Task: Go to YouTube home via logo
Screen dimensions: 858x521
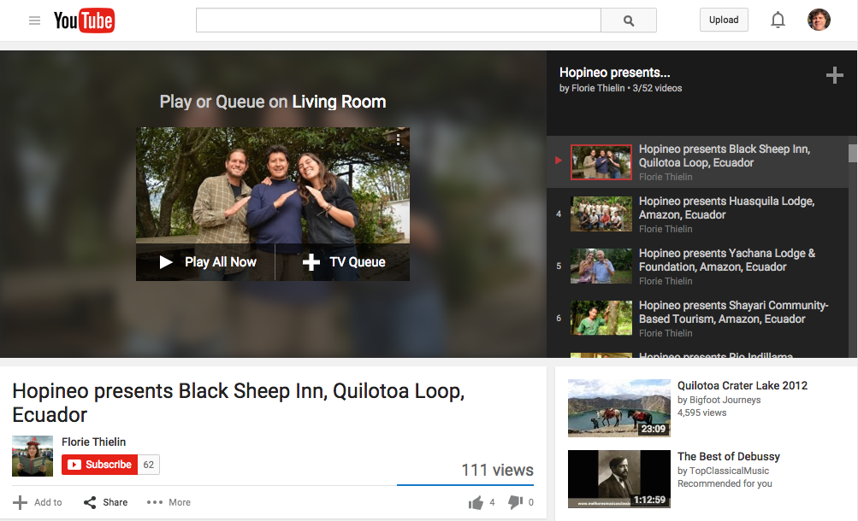Action: click(85, 20)
